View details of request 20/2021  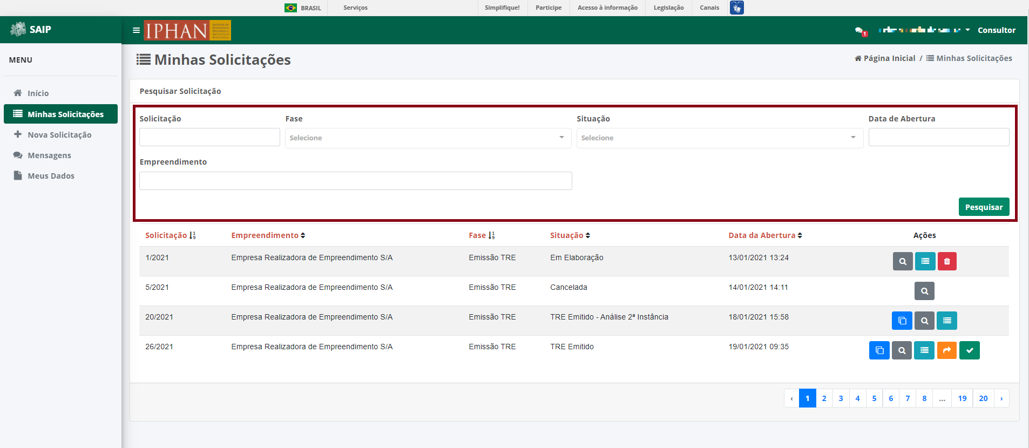[x=924, y=321]
